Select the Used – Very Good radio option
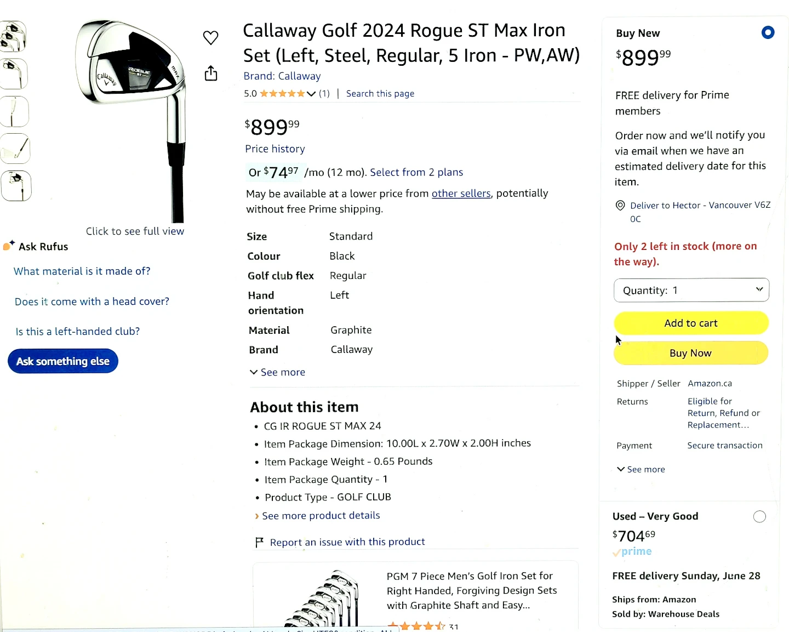 759,516
